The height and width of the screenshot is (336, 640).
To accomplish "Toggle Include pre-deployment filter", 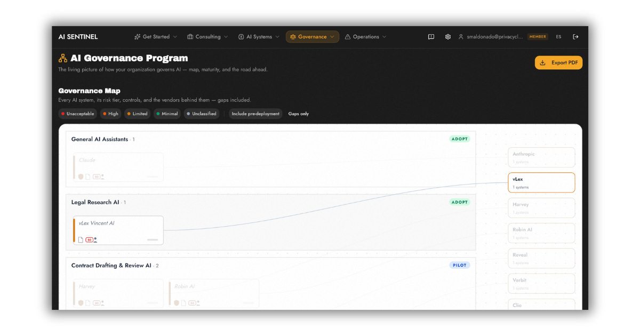I will [255, 114].
